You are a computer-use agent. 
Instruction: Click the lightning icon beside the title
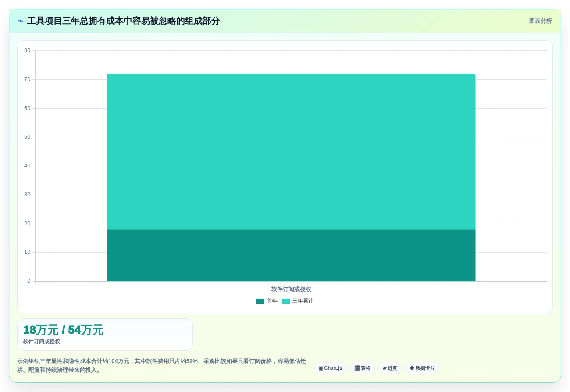coord(21,21)
